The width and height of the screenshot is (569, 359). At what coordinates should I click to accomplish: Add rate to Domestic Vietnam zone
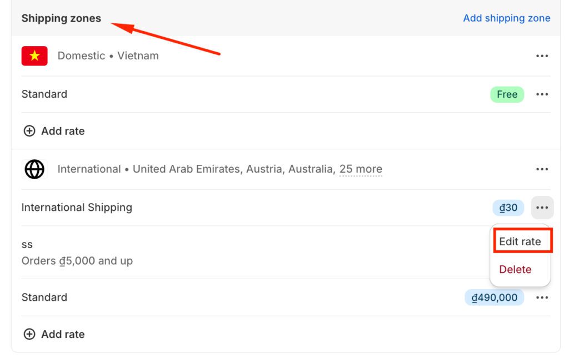[62, 131]
